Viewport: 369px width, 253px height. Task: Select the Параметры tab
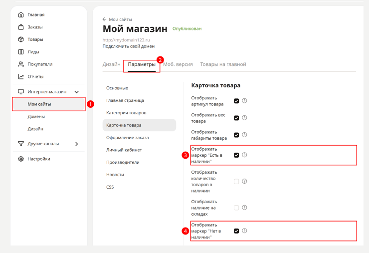pyautogui.click(x=142, y=64)
